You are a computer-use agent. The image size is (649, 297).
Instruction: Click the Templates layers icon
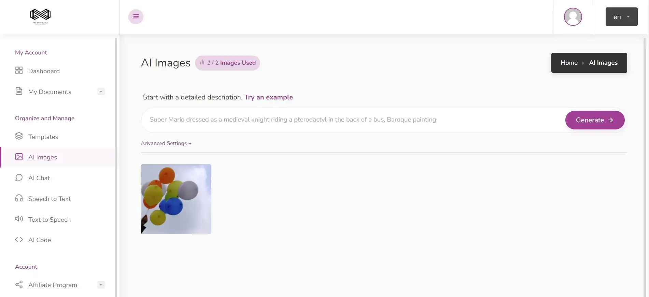[19, 136]
